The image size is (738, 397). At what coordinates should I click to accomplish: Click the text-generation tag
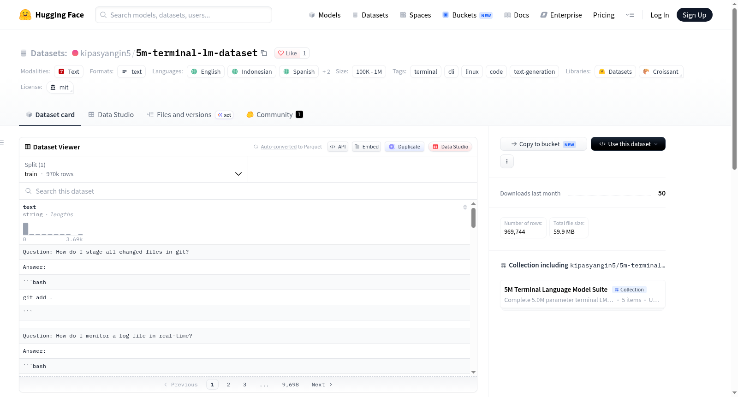[x=534, y=71]
